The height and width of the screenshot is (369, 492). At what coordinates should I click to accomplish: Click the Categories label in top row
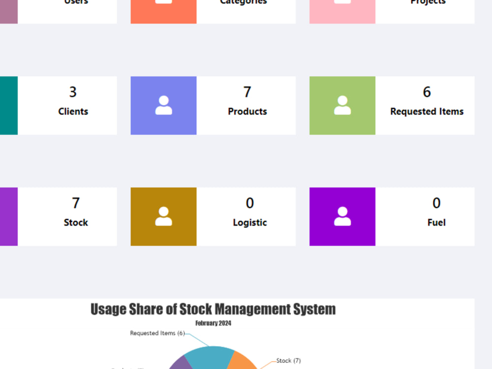[244, 2]
